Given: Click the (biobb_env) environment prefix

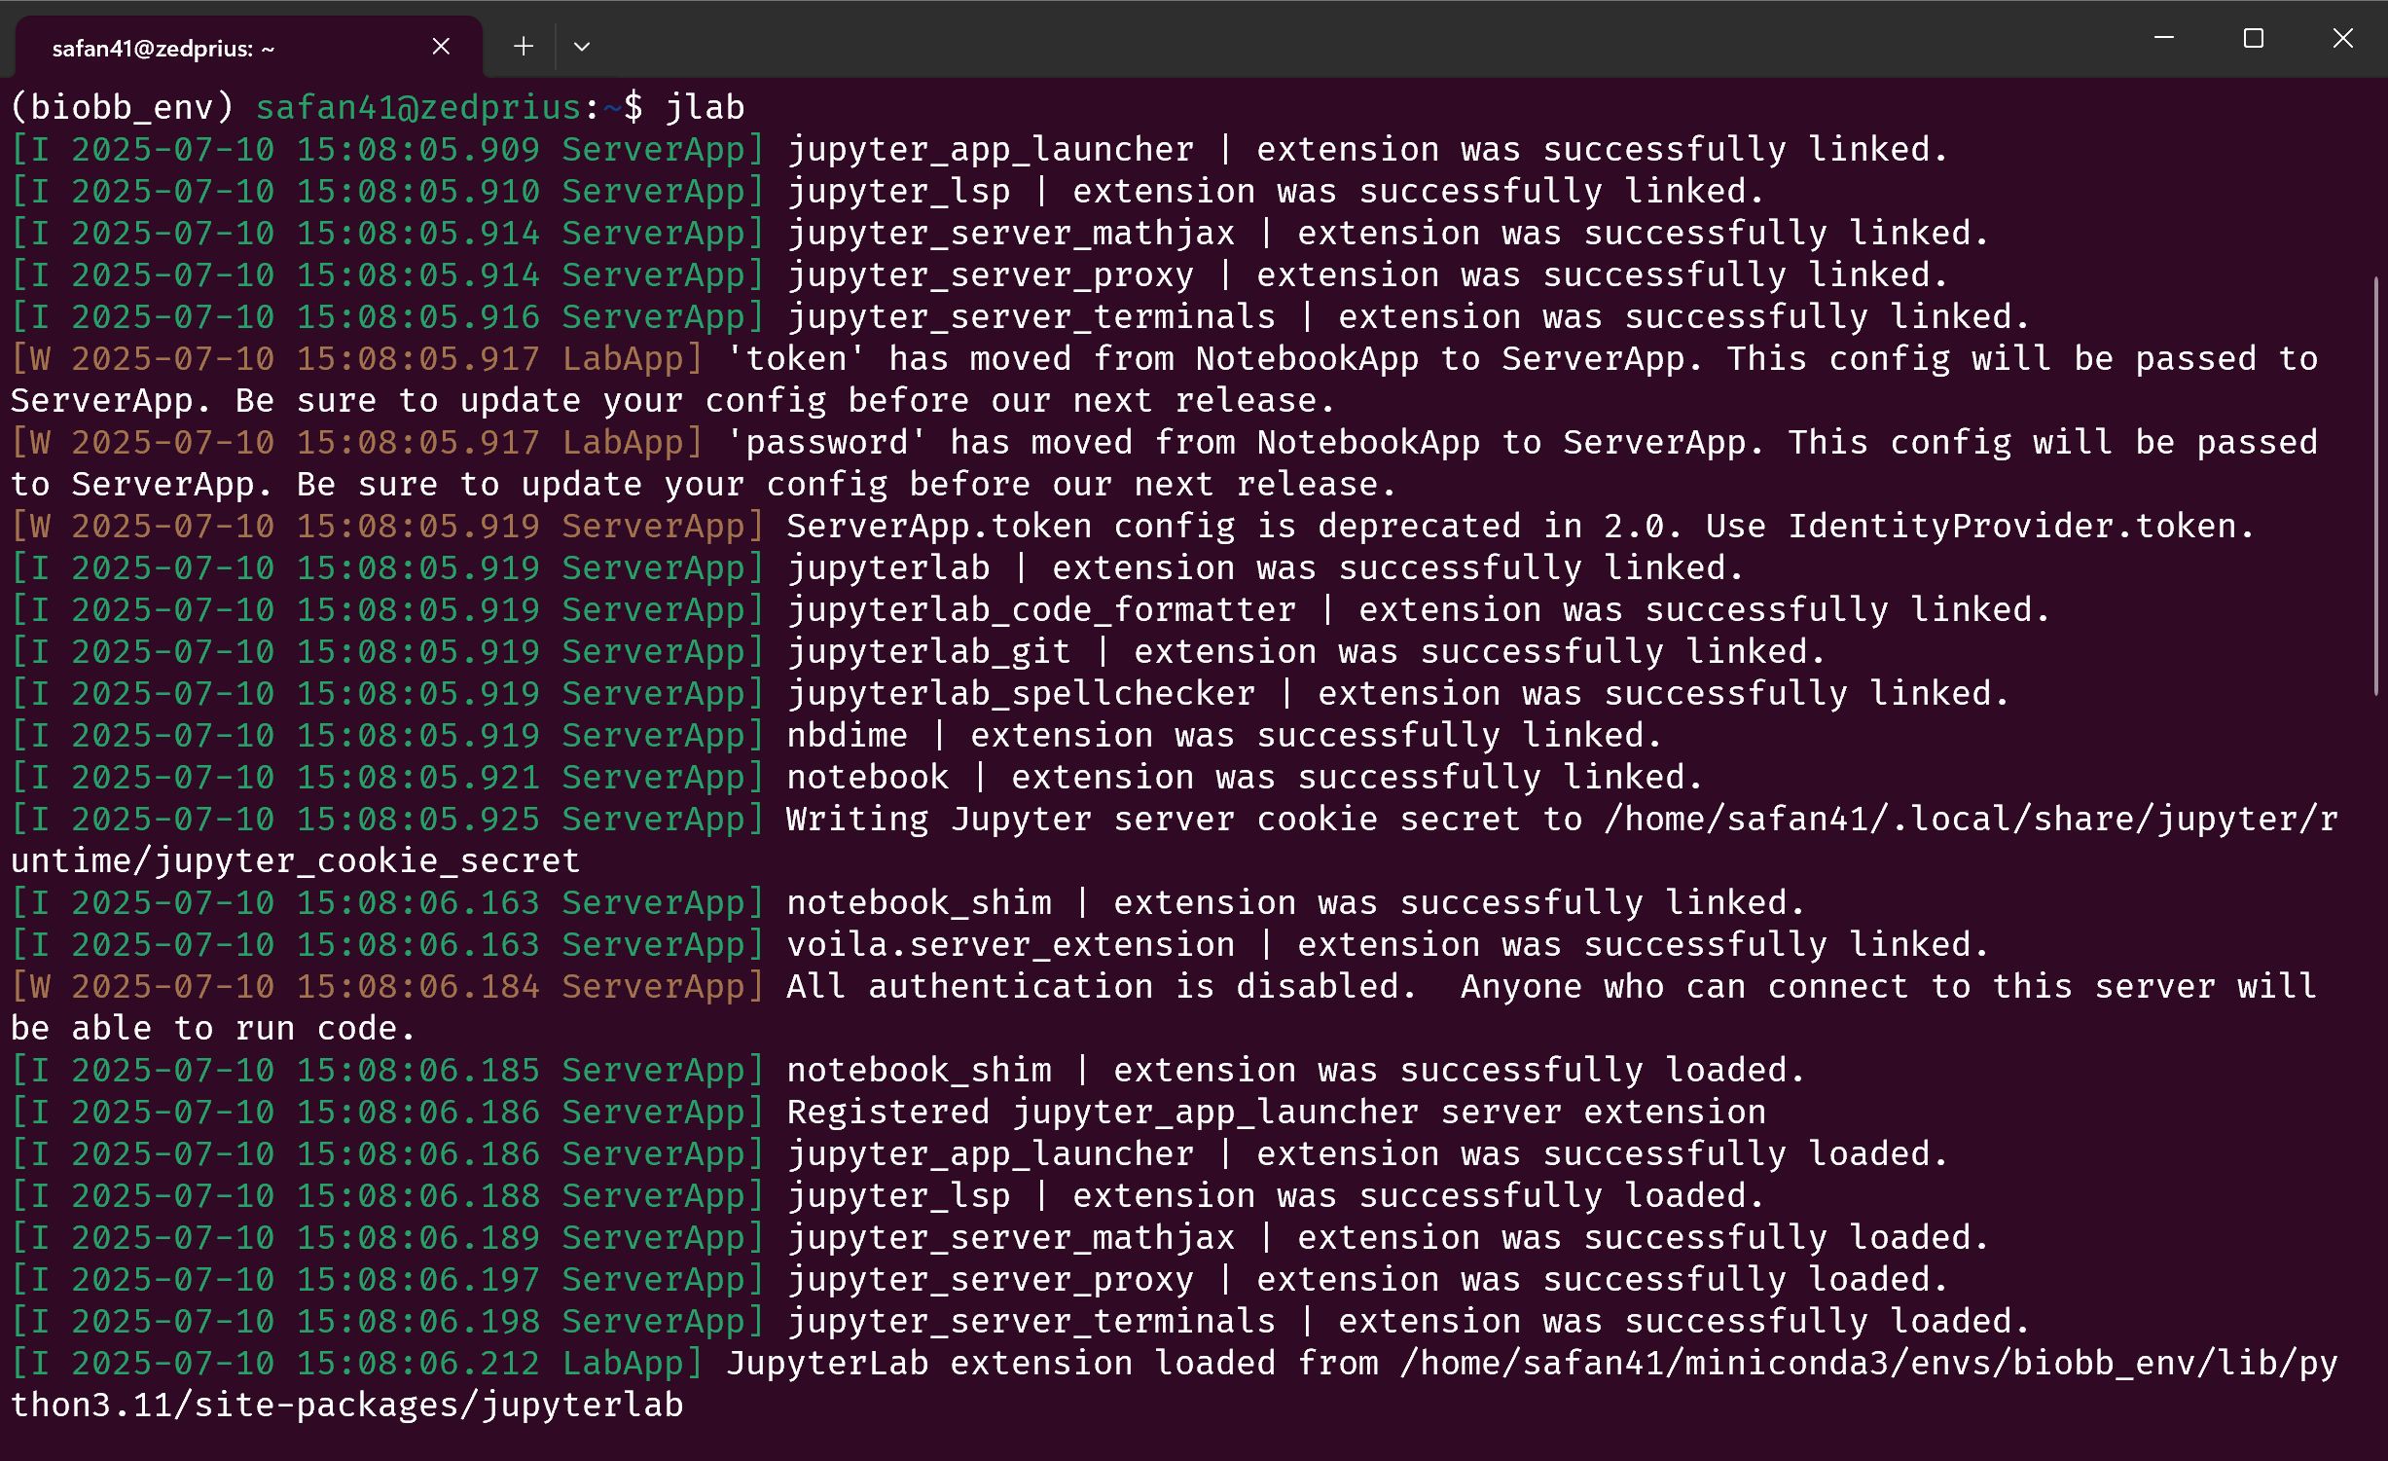Looking at the screenshot, I should (x=123, y=107).
